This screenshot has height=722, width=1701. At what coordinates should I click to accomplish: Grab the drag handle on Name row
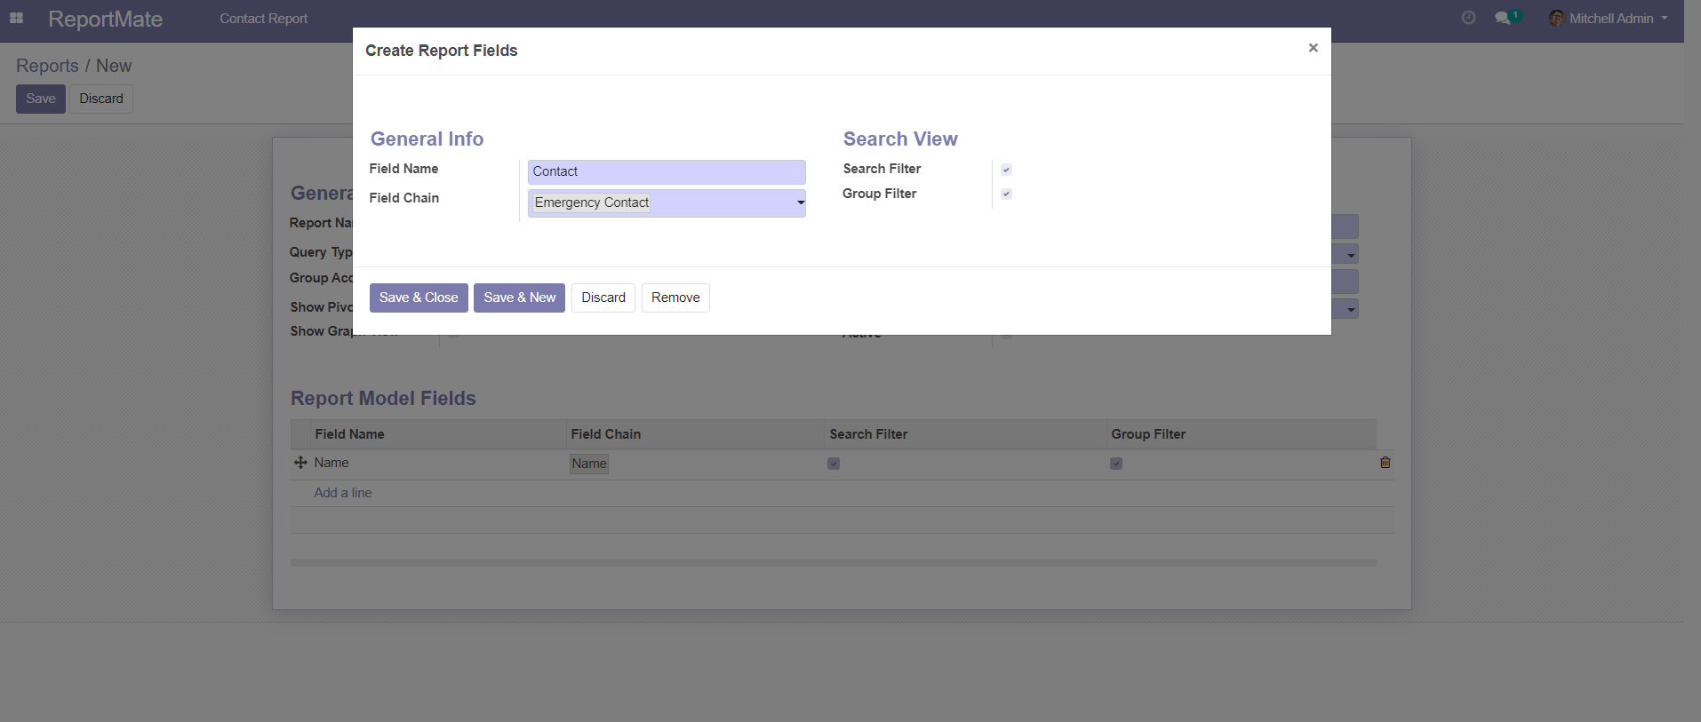coord(300,463)
